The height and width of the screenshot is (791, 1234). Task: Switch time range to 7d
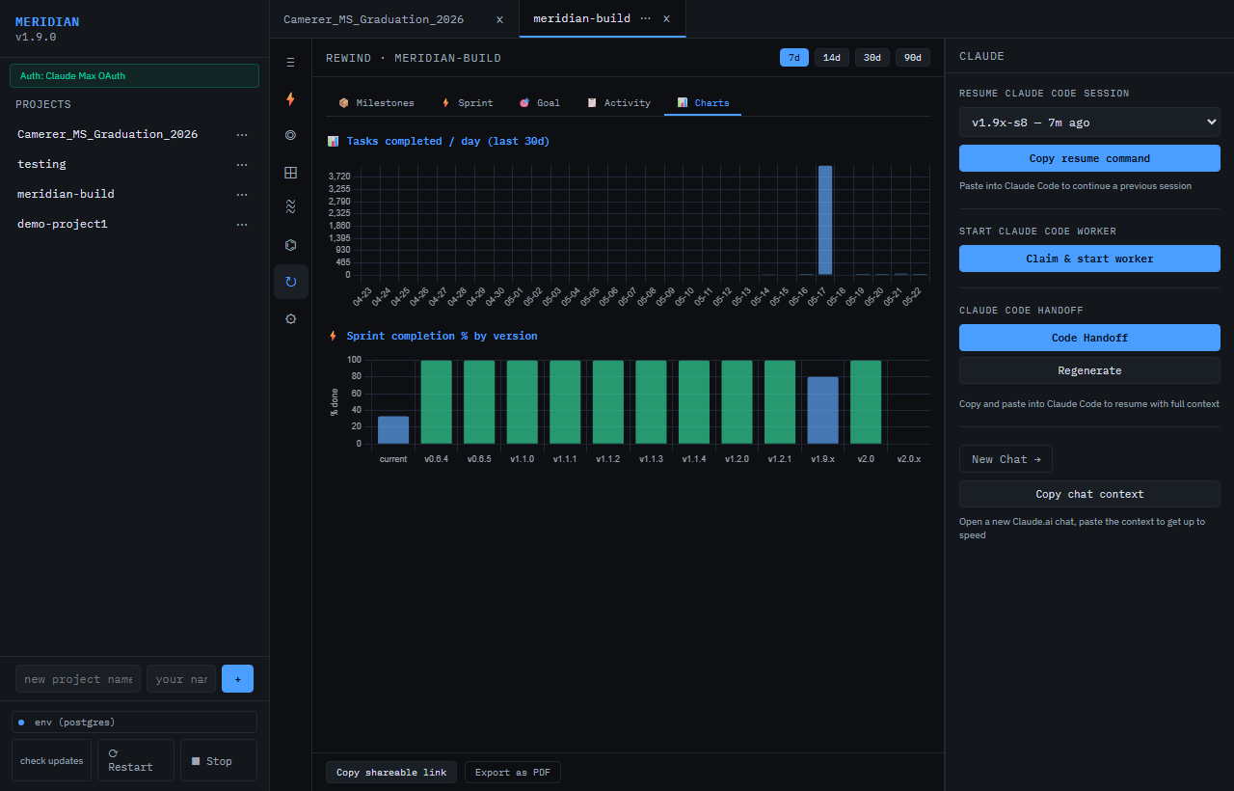[x=794, y=58]
